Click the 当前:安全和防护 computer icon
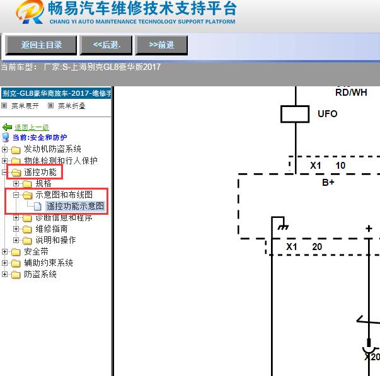Image resolution: width=380 pixels, height=376 pixels. (x=6, y=137)
